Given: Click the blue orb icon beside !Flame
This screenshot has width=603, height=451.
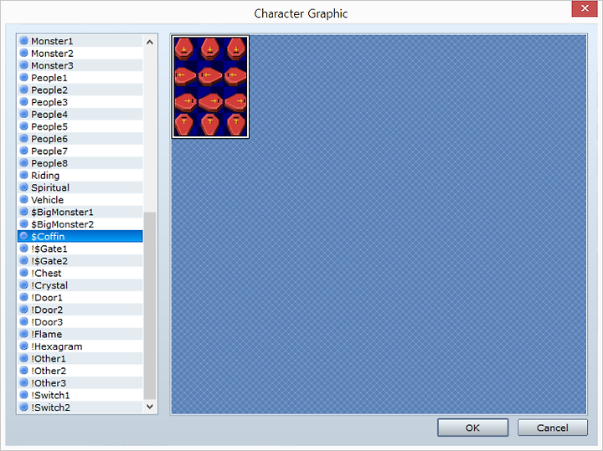Looking at the screenshot, I should (x=23, y=334).
